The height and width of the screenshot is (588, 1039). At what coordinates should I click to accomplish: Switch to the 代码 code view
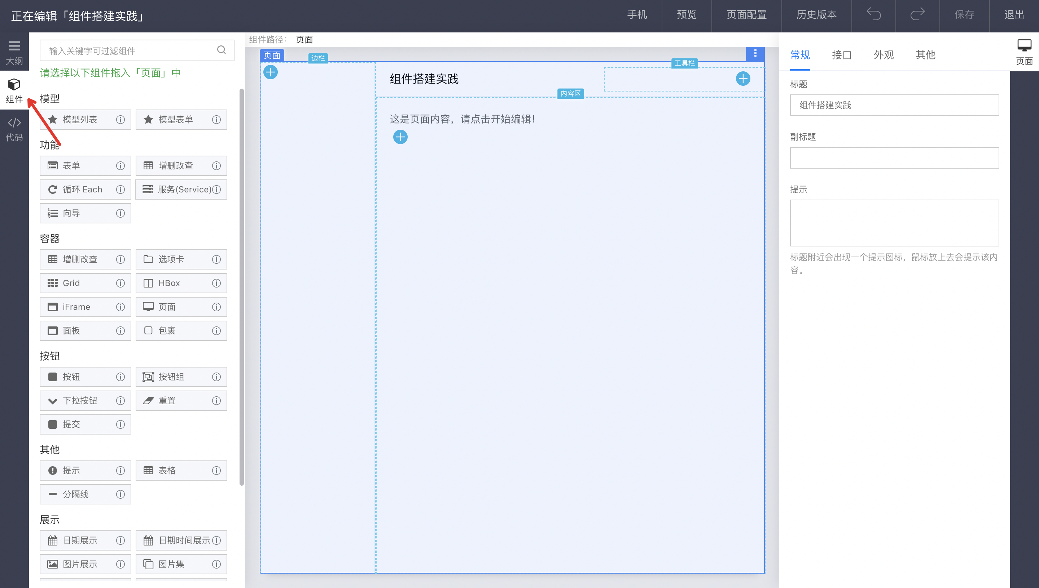point(14,129)
